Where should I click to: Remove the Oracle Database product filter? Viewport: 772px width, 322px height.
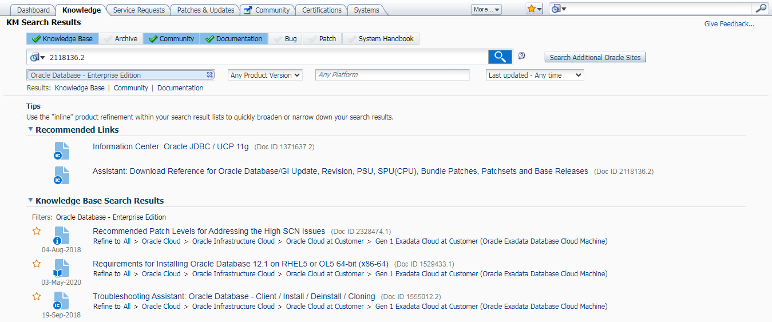210,75
